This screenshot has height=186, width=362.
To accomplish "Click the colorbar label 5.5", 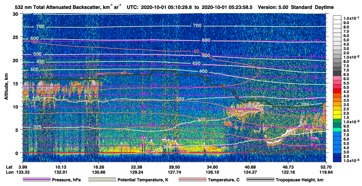I will pos(346,83).
